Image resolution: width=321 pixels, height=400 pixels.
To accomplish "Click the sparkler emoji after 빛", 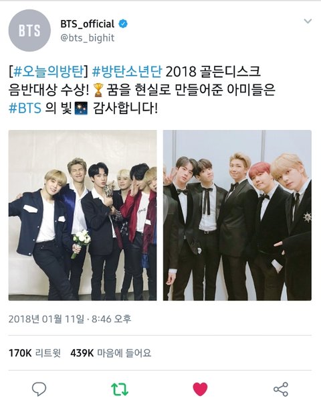I will pyautogui.click(x=81, y=109).
